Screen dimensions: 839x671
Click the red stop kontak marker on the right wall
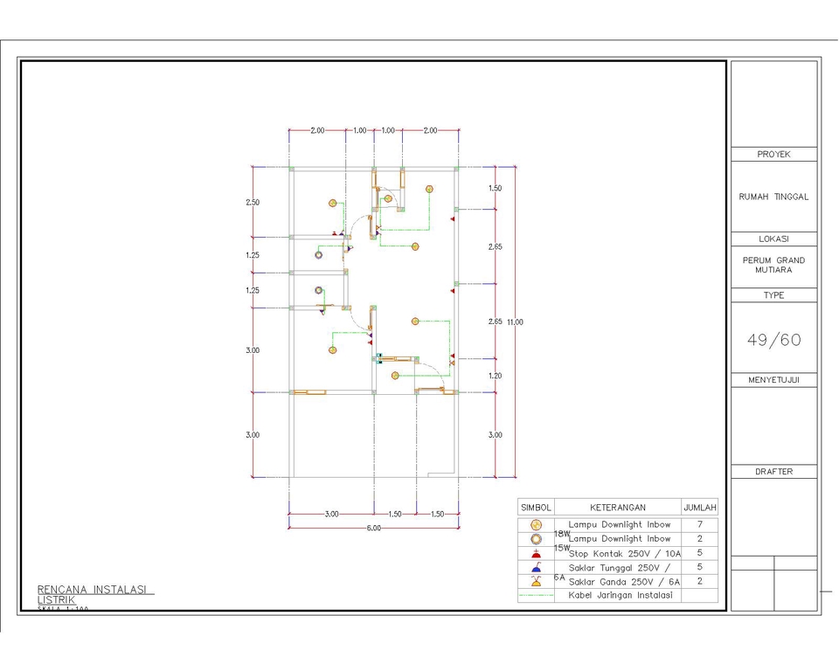pyautogui.click(x=453, y=218)
